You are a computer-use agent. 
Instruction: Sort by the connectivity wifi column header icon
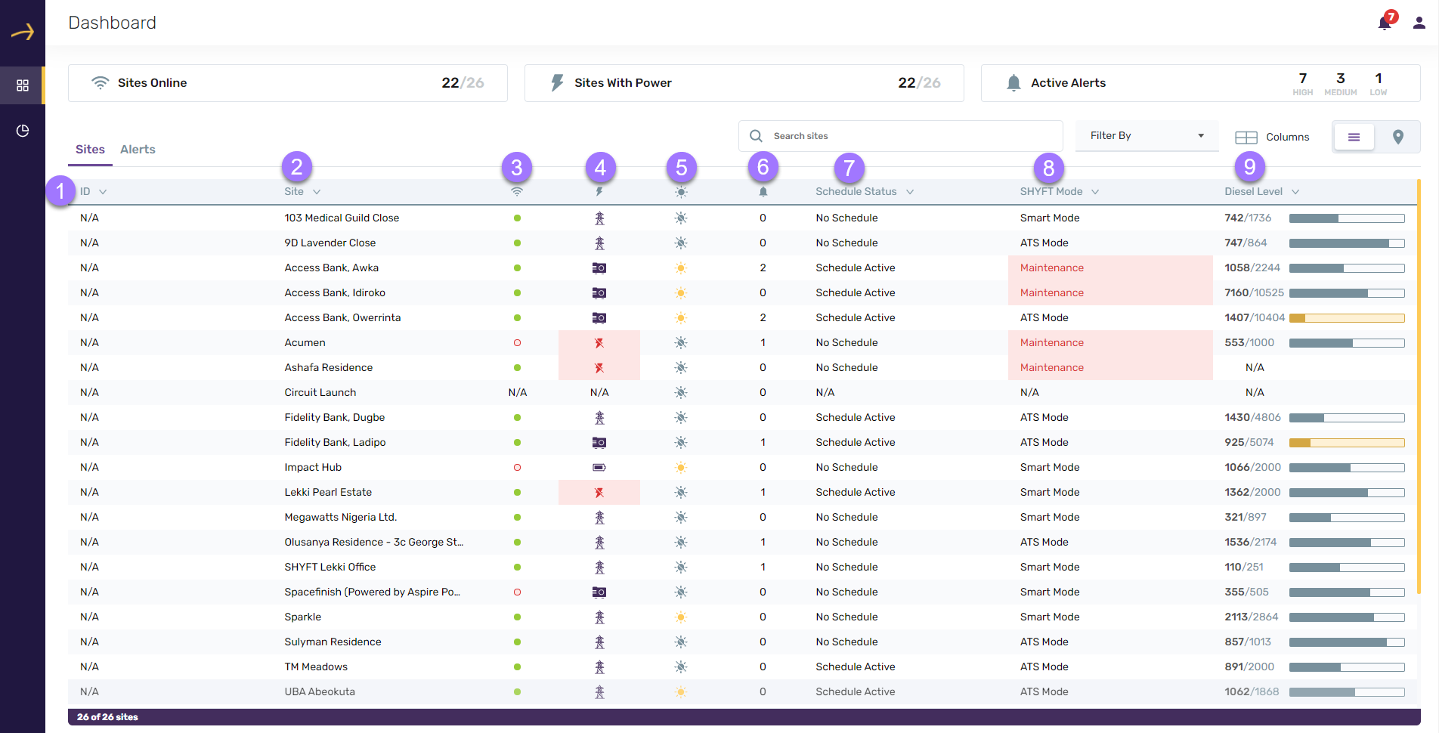517,192
